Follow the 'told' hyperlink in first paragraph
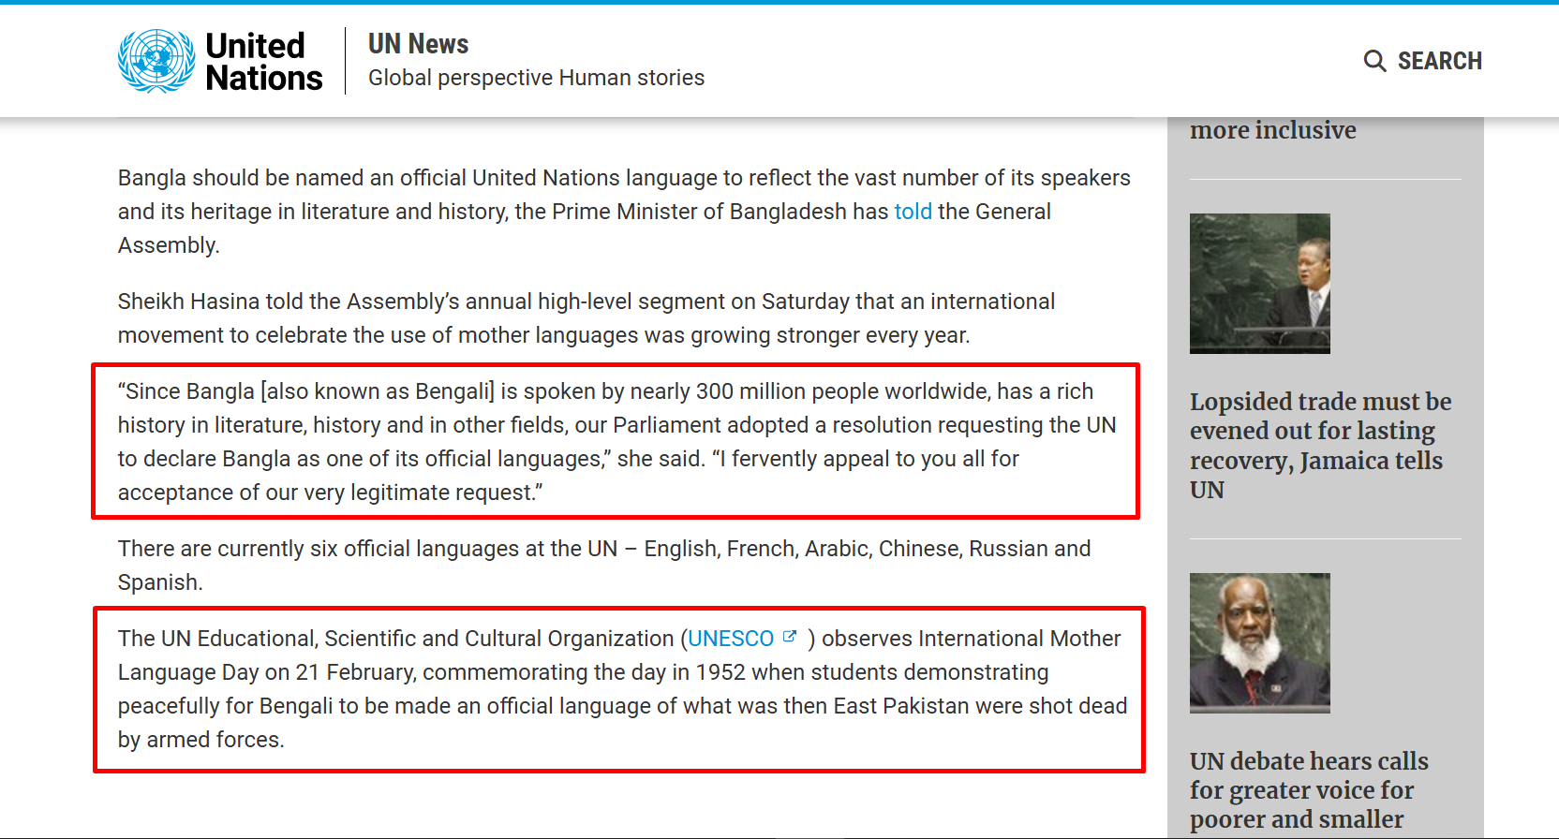Image resolution: width=1559 pixels, height=839 pixels. click(913, 212)
